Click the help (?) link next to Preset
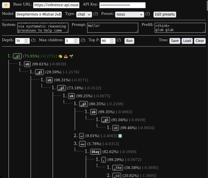The image size is (208, 178). point(148,14)
